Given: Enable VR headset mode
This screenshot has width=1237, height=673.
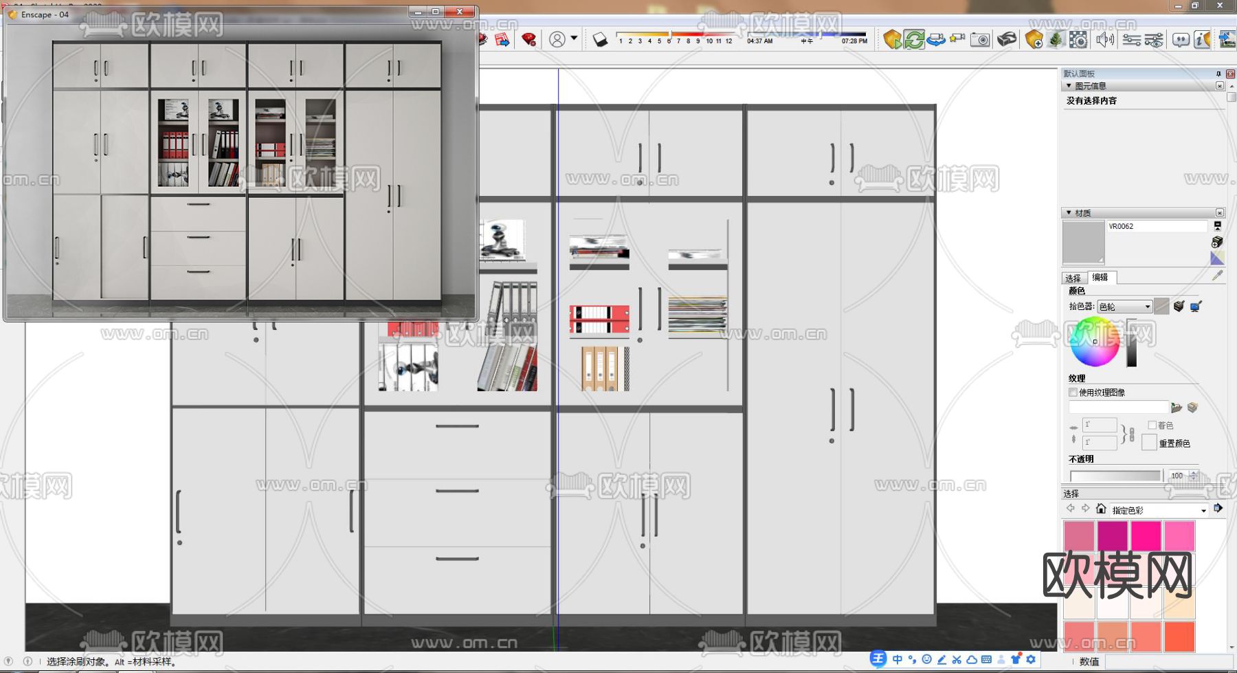Looking at the screenshot, I should tap(1007, 40).
